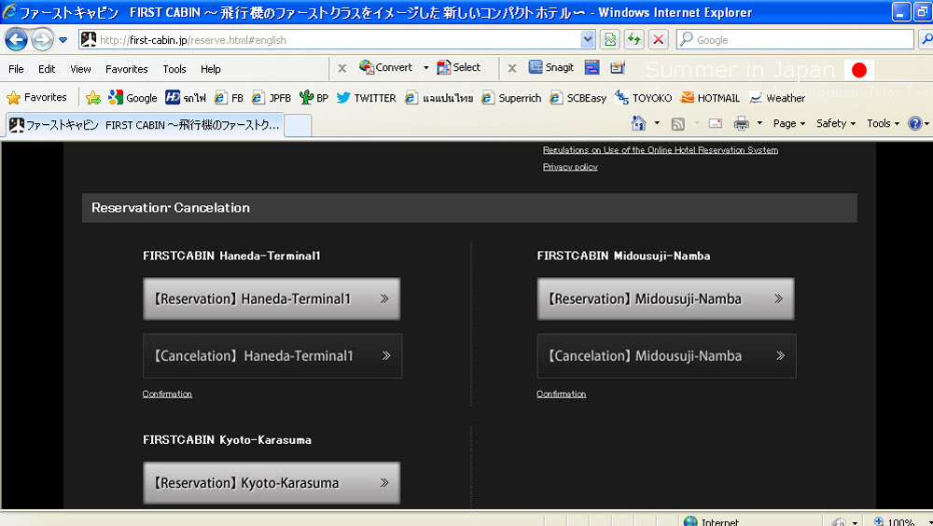Open the FB bookmark
Image resolution: width=933 pixels, height=526 pixels.
click(230, 98)
